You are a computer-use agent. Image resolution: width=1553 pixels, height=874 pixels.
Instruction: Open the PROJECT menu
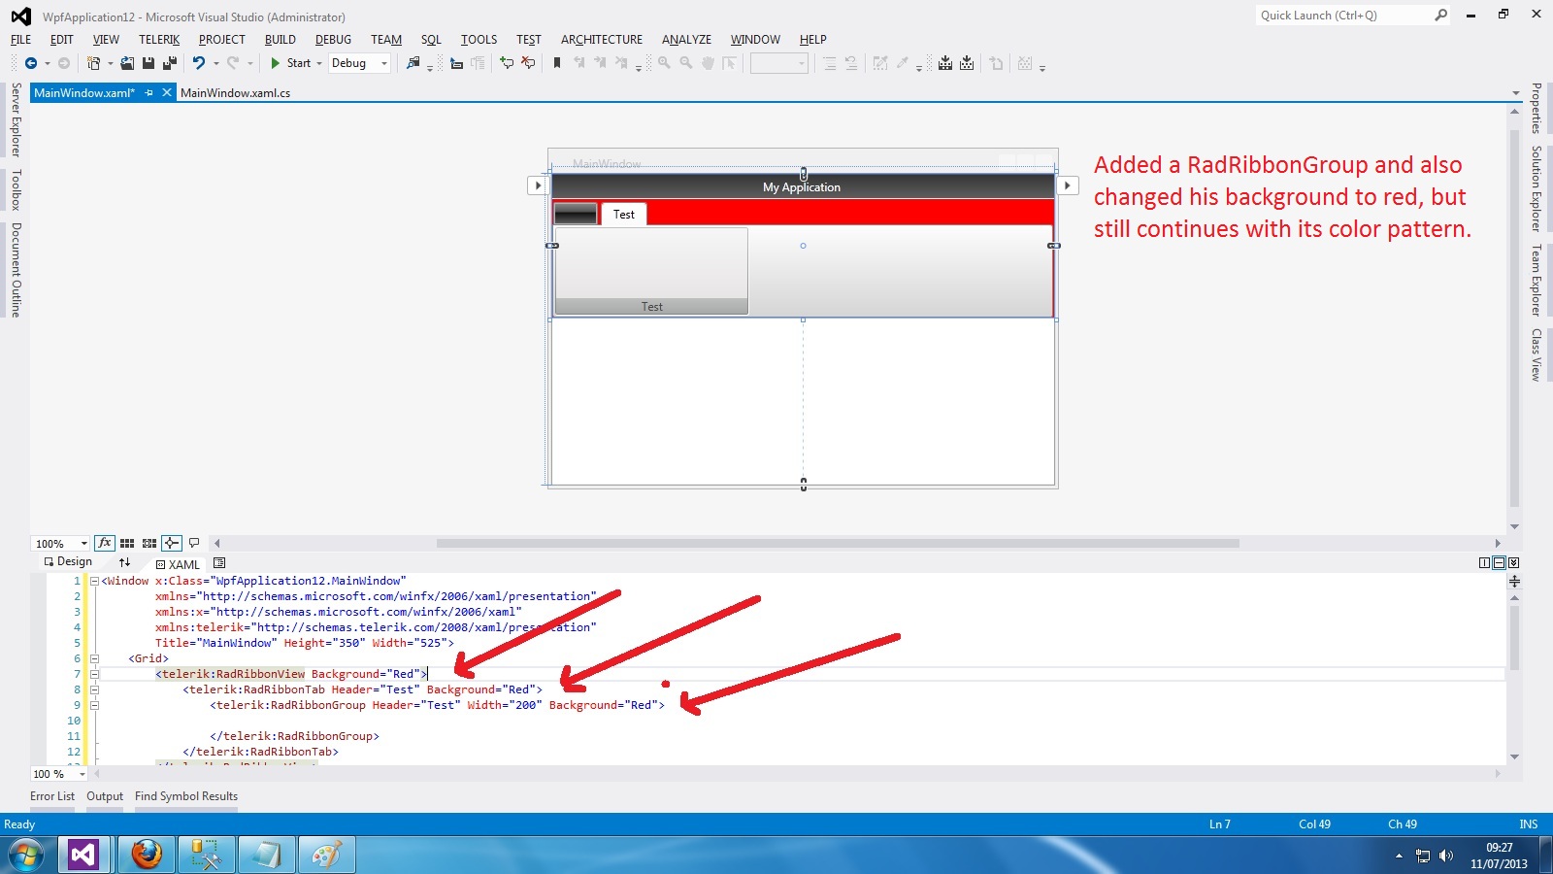[x=222, y=40]
